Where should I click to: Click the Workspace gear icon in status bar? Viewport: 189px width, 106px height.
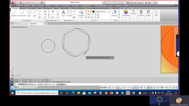162,88
